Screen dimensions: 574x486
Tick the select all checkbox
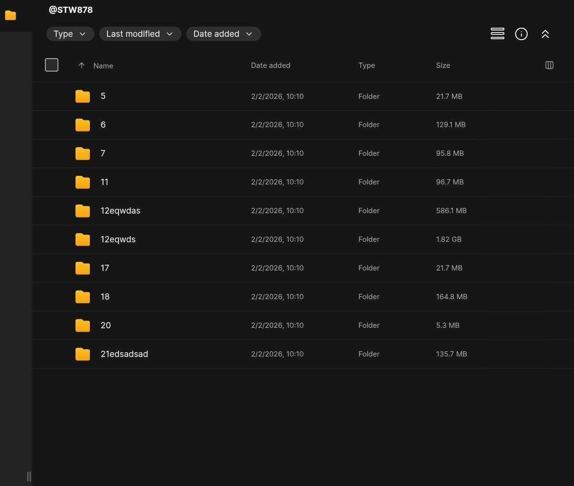click(x=52, y=65)
